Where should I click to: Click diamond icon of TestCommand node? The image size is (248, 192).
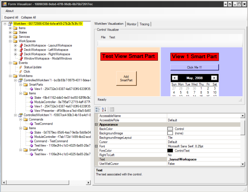31,124
